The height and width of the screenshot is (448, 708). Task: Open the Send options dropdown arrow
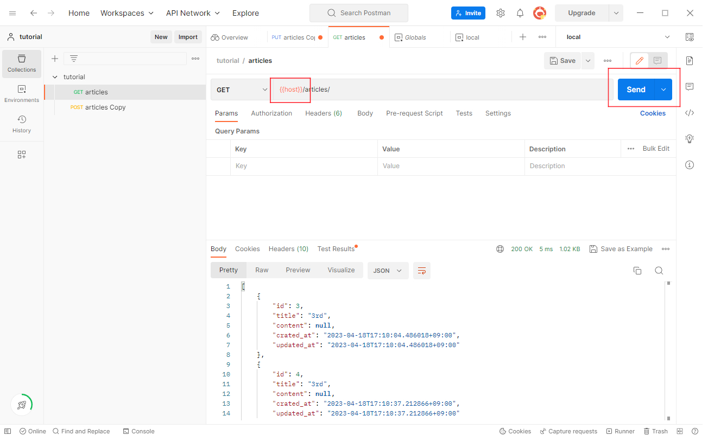663,89
